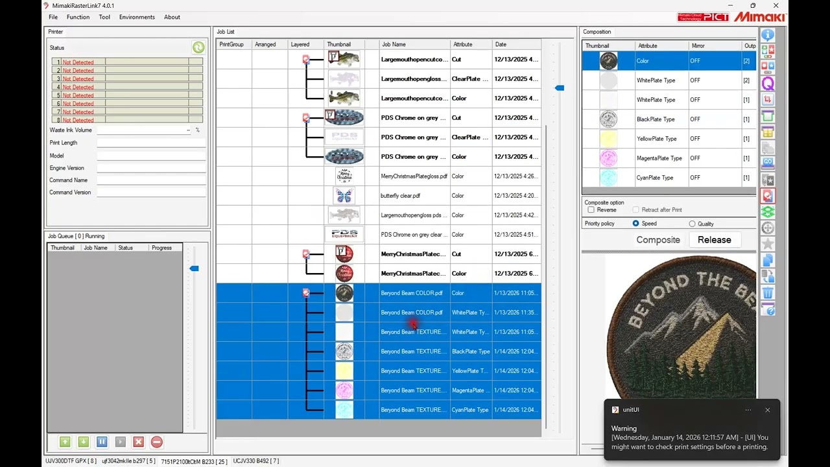Open the highlighted red Composition icon
This screenshot has height=467, width=830.
coord(768,196)
